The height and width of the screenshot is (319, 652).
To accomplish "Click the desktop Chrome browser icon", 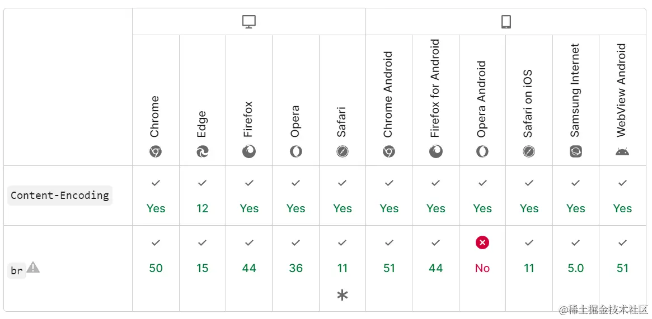I will click(156, 151).
